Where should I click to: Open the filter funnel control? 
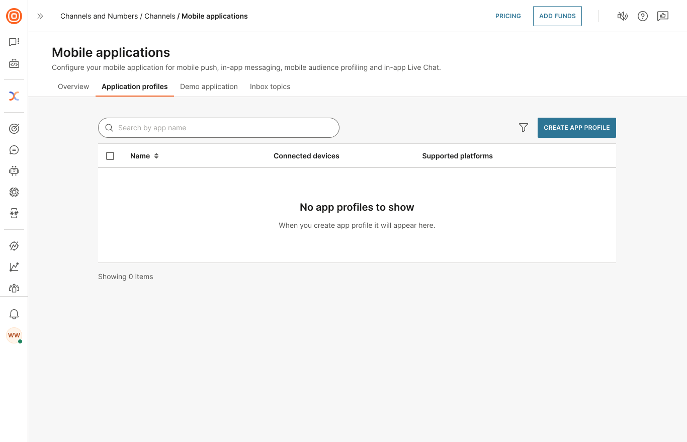click(523, 128)
